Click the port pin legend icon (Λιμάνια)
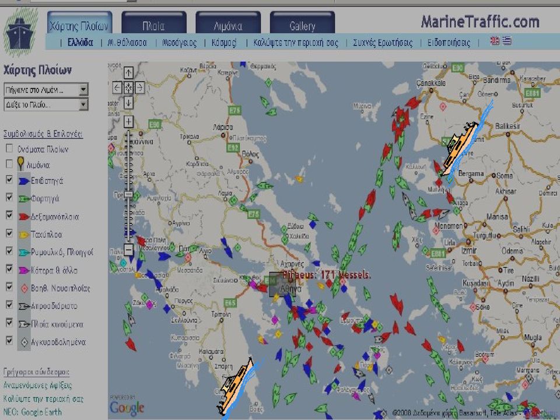The width and height of the screenshot is (560, 420). (21, 163)
